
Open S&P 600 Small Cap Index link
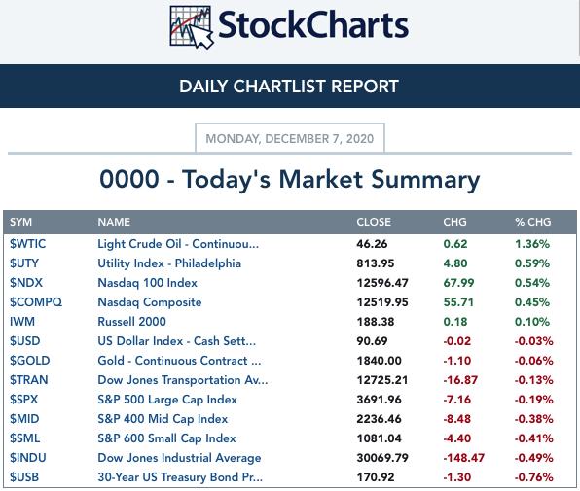click(166, 438)
